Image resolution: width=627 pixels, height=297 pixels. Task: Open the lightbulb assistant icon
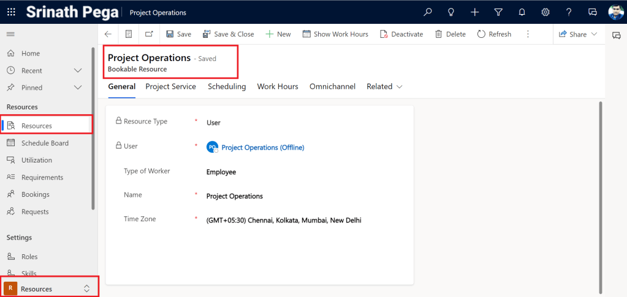coord(451,12)
